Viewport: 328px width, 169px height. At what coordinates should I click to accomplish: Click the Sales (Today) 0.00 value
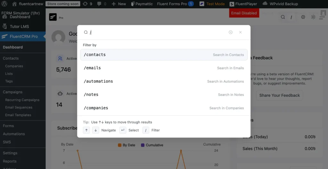tap(310, 137)
